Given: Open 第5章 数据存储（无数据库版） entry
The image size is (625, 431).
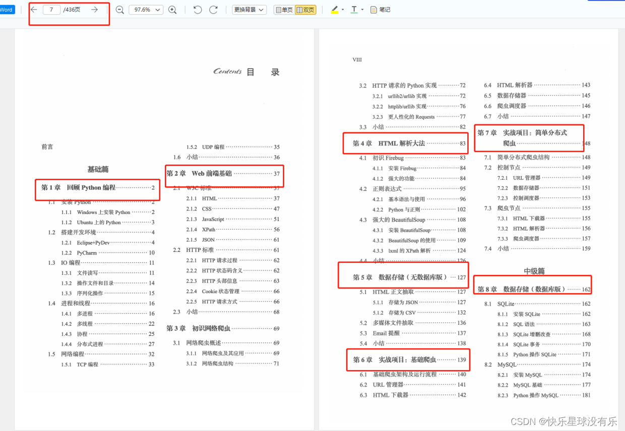Looking at the screenshot, I should [x=409, y=277].
